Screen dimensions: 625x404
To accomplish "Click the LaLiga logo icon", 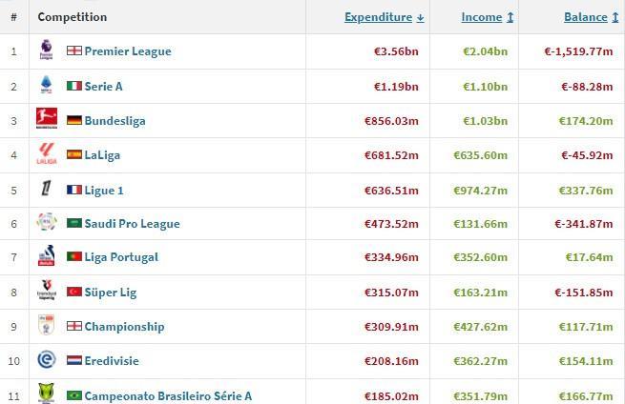I will tap(46, 154).
